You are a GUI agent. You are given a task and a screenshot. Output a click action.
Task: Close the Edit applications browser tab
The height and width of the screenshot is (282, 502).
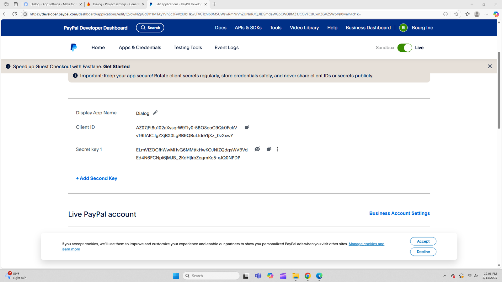pos(206,4)
